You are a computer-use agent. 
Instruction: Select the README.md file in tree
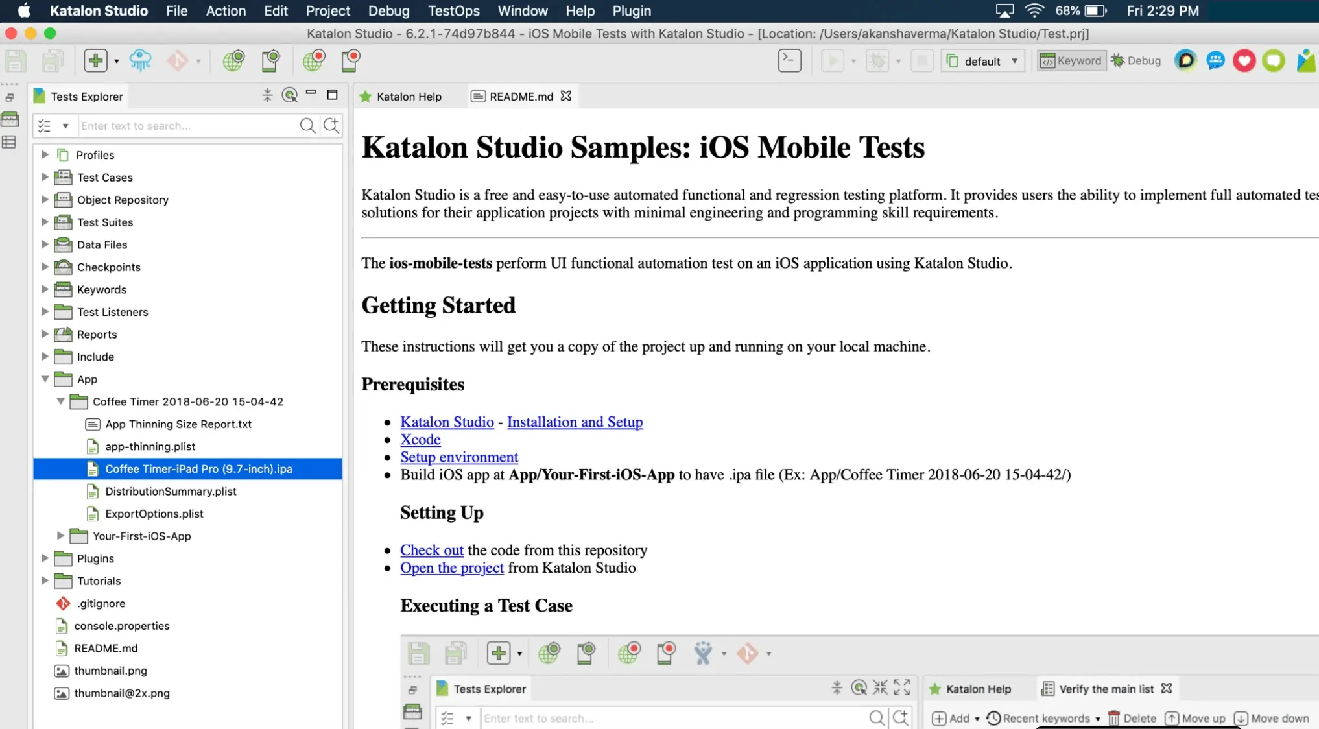click(106, 648)
